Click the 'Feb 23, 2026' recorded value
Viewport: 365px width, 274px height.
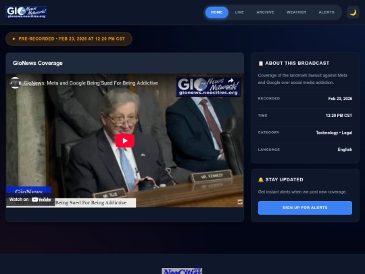click(340, 99)
